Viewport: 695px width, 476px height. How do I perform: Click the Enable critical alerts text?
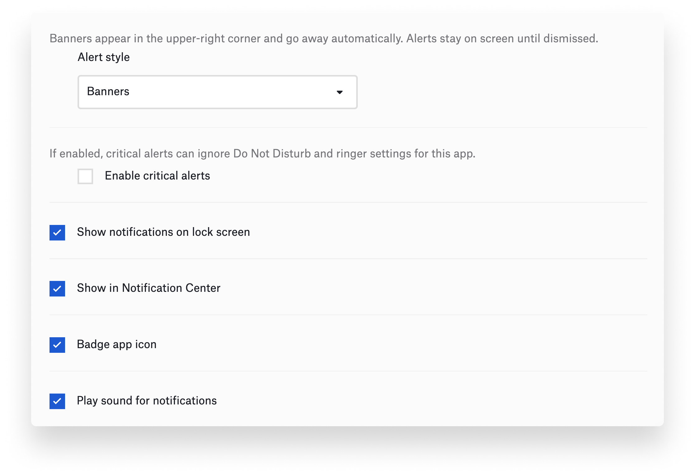[x=157, y=175]
